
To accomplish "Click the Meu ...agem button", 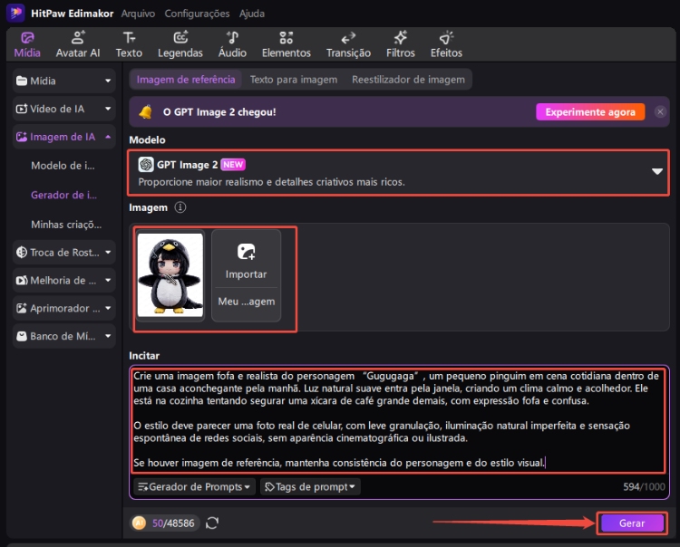I will tap(247, 302).
